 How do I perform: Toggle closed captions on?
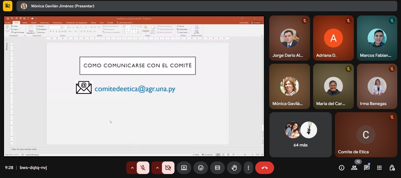(x=217, y=168)
